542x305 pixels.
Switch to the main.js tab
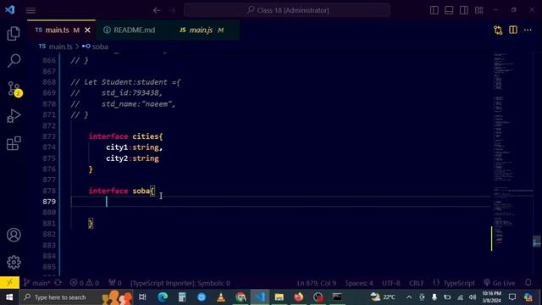tap(201, 30)
